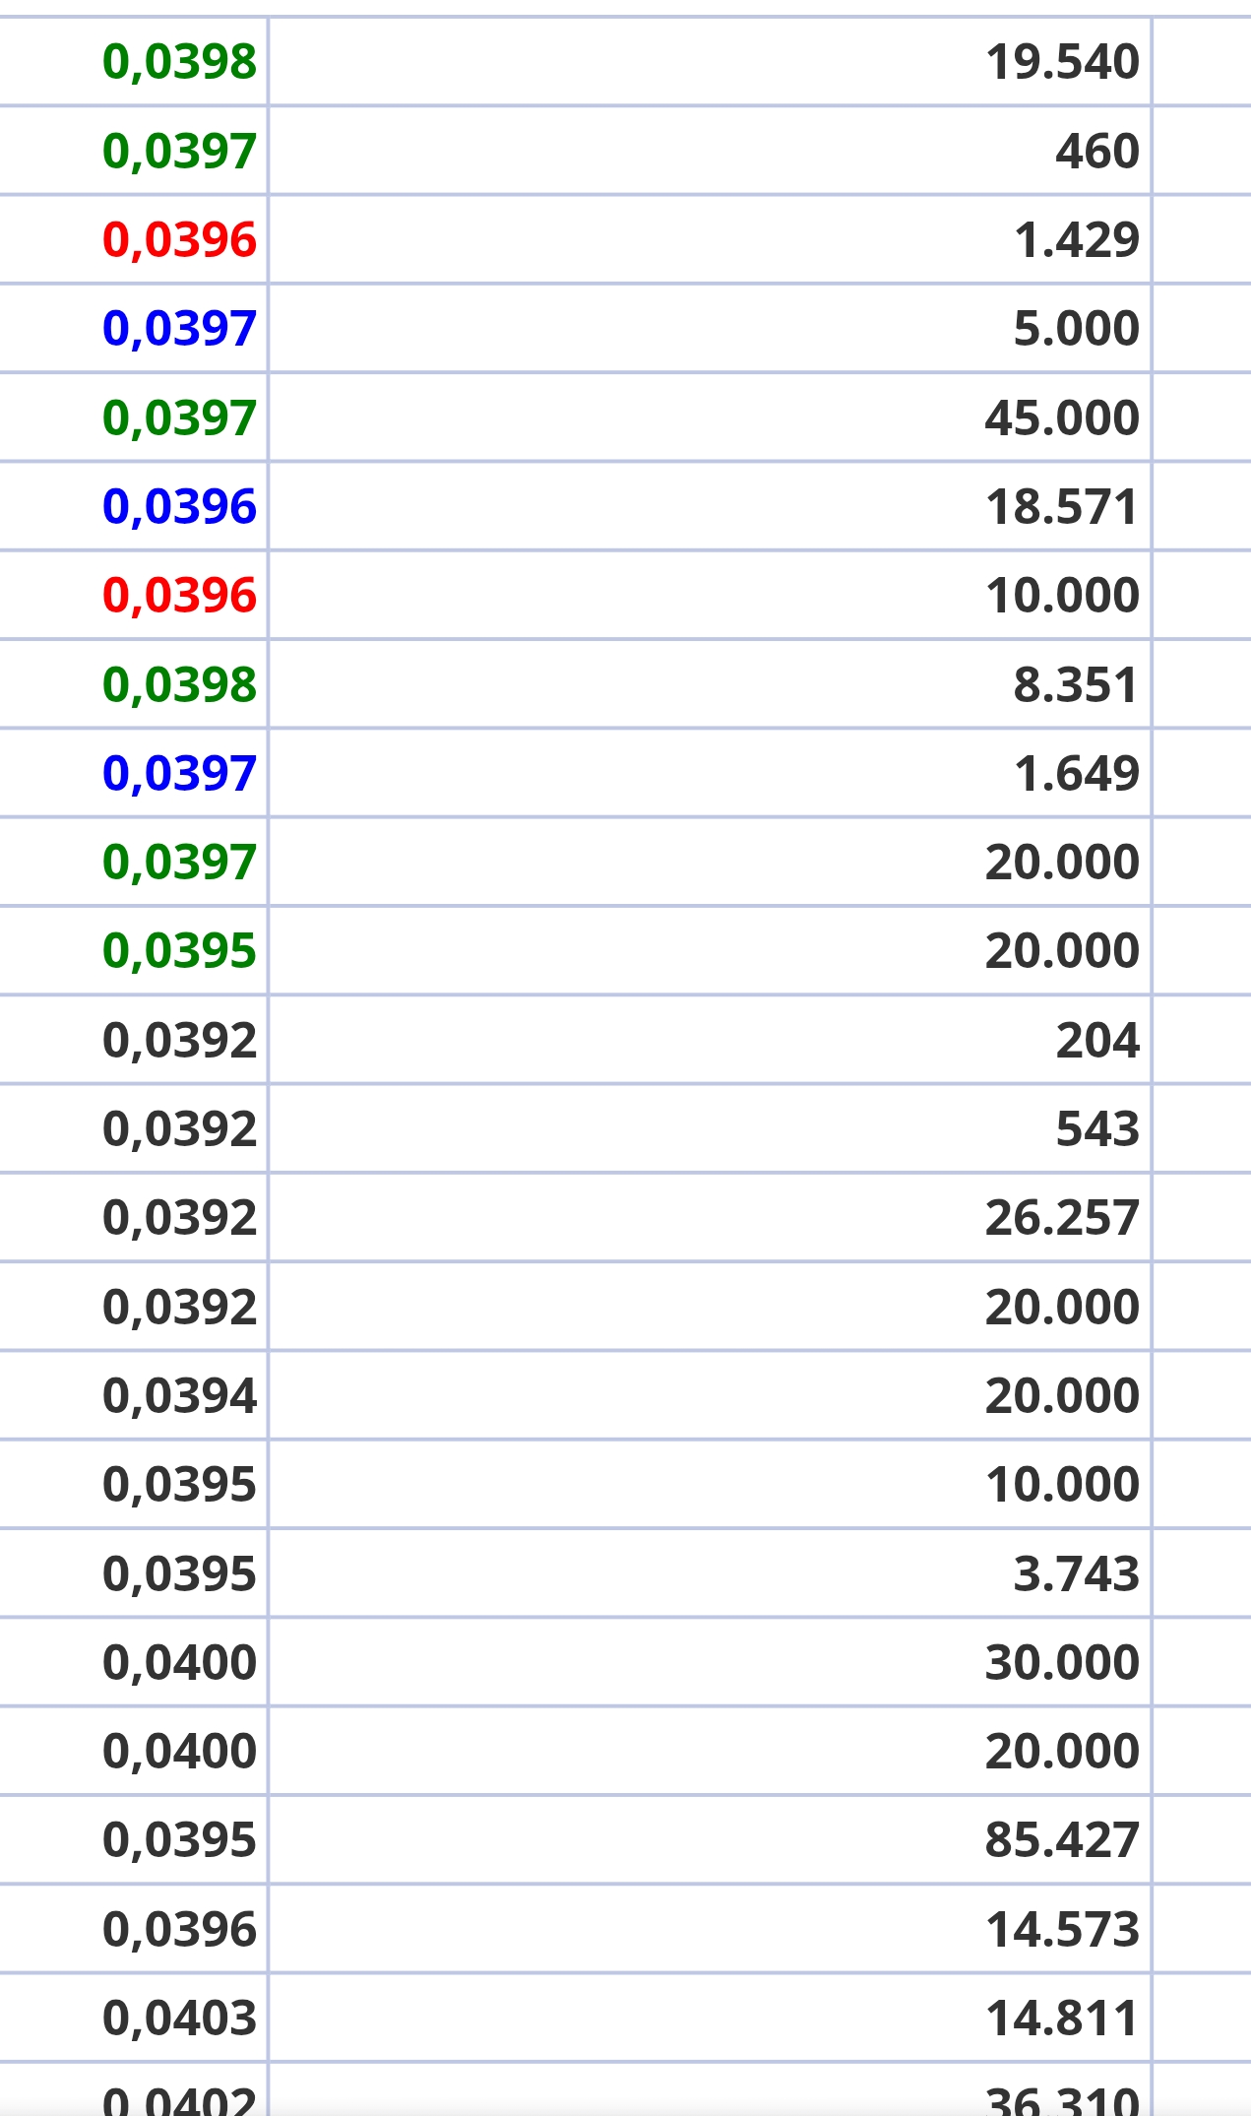This screenshot has width=1251, height=2116.
Task: Select the green 0,0398 price beside 19.540
Action: tap(179, 62)
